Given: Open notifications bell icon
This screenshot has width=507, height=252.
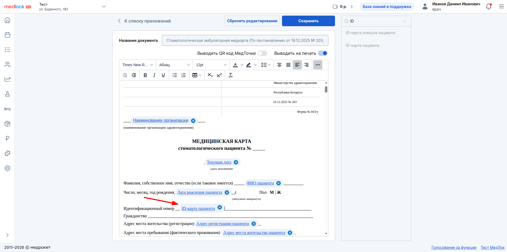Looking at the screenshot, I should tap(489, 7).
